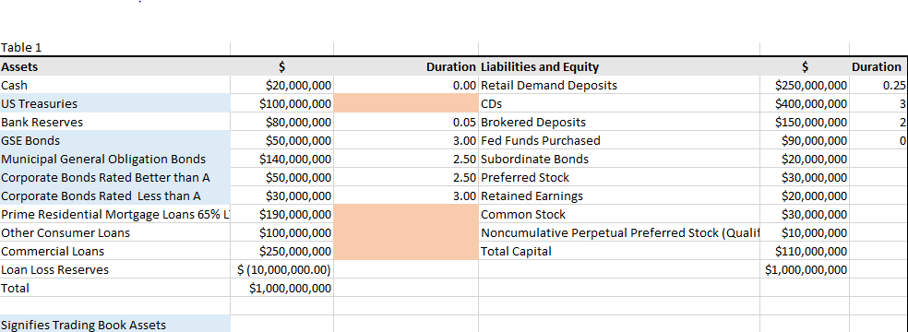Select the US Treasuries amount $100,000,000
The image size is (908, 332).
point(282,103)
